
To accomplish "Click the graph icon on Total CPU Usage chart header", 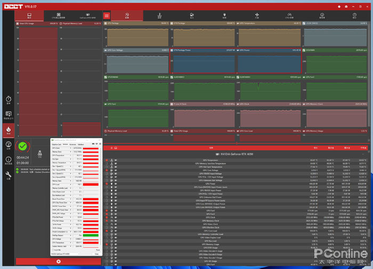I will tap(18, 23).
